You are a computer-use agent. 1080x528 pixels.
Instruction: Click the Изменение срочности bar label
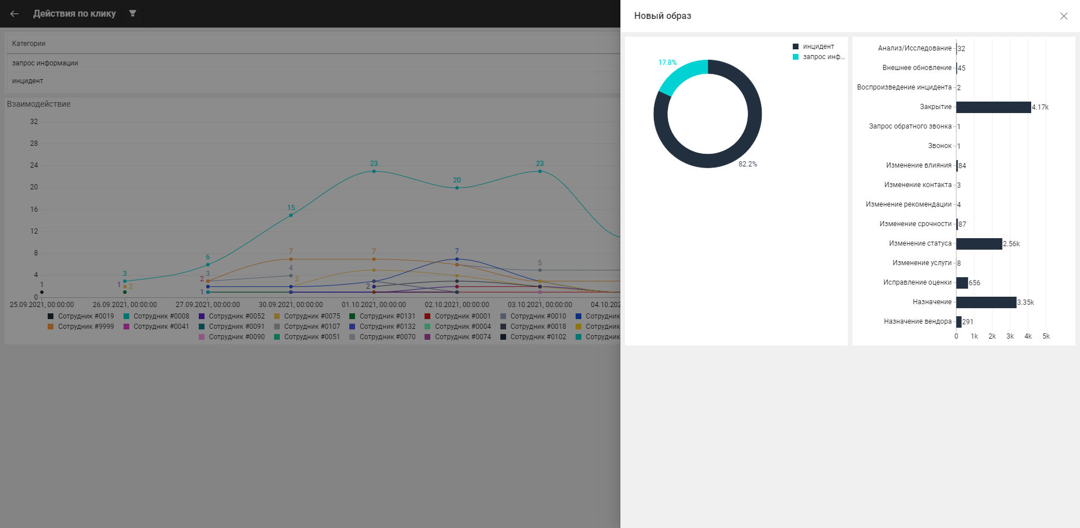point(916,224)
